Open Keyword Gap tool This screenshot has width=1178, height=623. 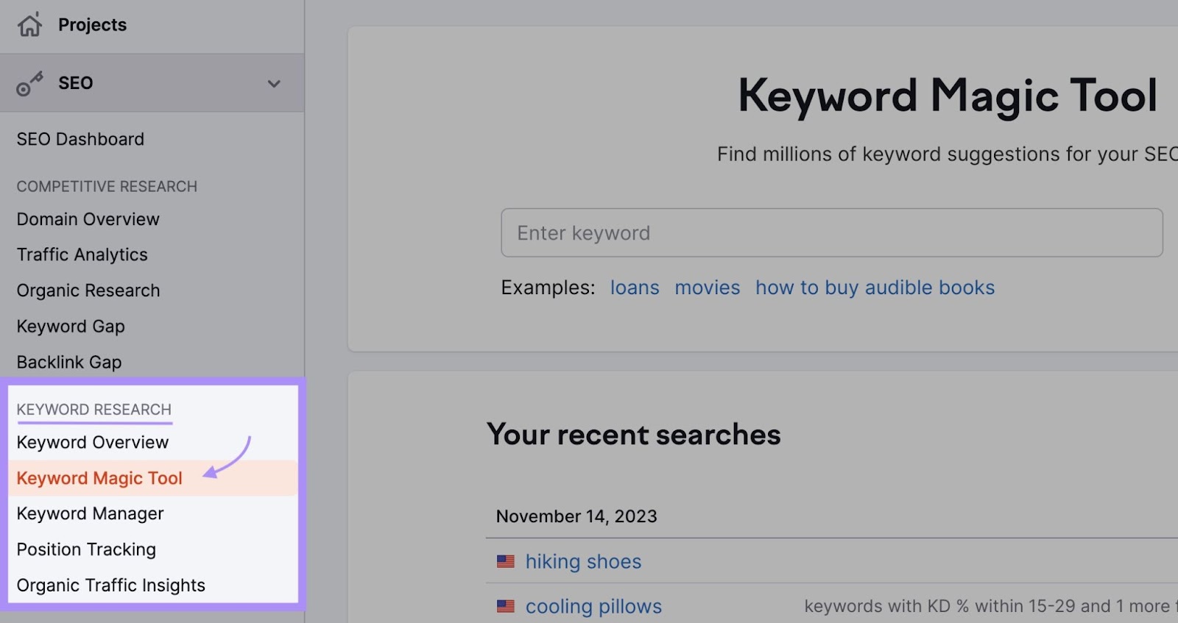(x=71, y=326)
